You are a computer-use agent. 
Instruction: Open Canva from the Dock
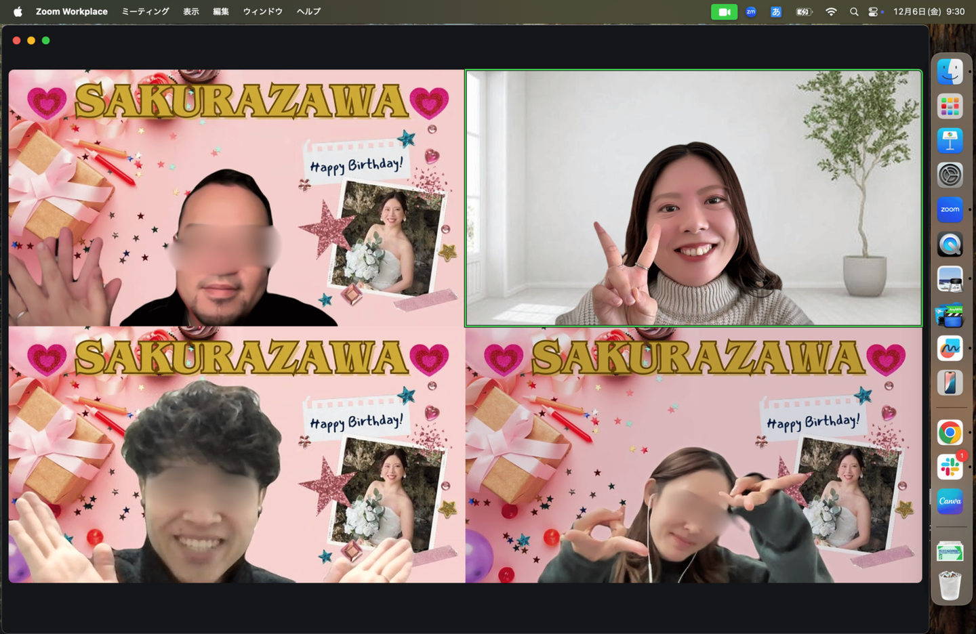(950, 501)
